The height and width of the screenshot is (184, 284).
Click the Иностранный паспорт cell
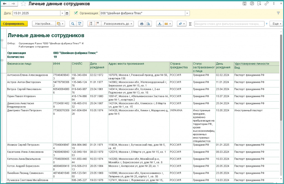[x=257, y=126]
